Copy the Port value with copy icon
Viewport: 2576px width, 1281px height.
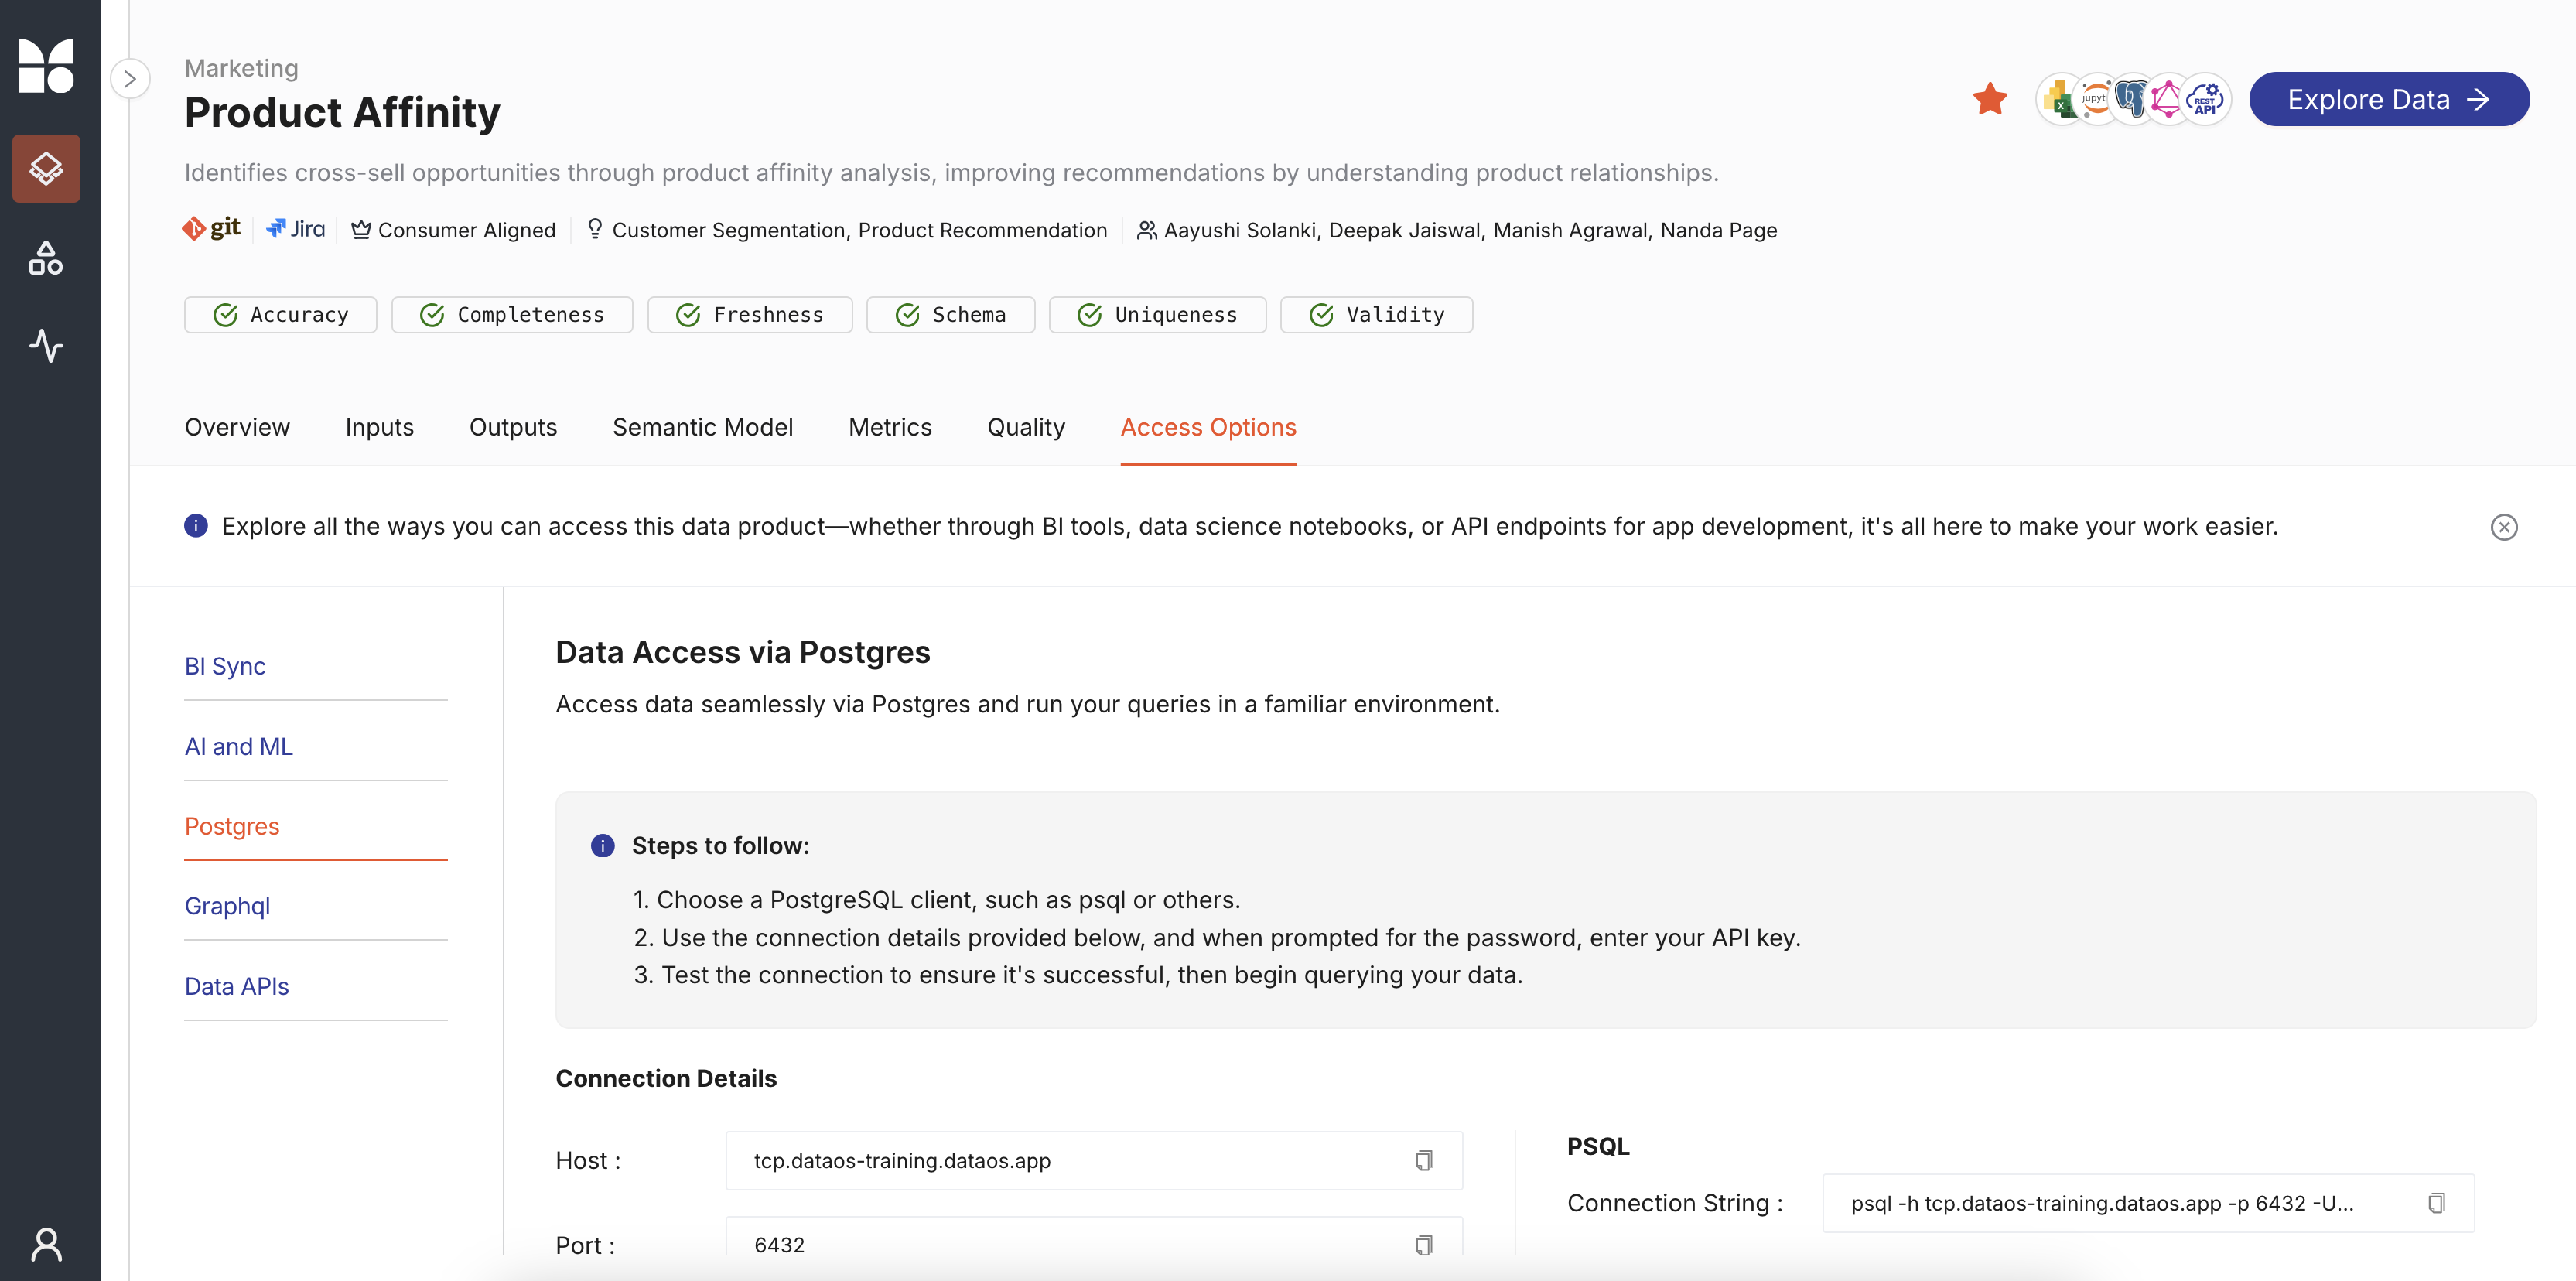coord(1424,1245)
